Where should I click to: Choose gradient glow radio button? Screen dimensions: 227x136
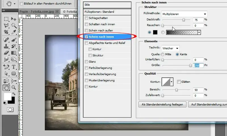163,32
